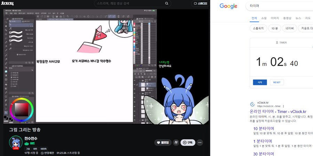The height and width of the screenshot is (156, 313).
Task: Focus the streamer and game search box
Action: tap(133, 3)
